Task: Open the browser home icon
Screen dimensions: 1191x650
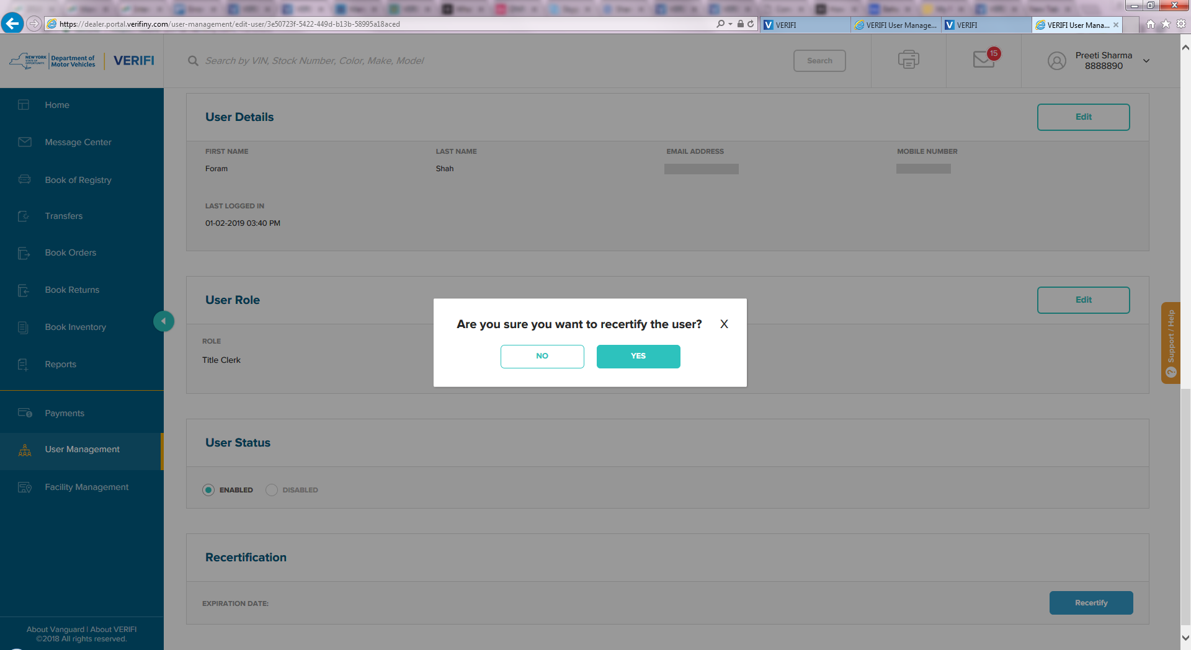Action: pyautogui.click(x=1151, y=24)
